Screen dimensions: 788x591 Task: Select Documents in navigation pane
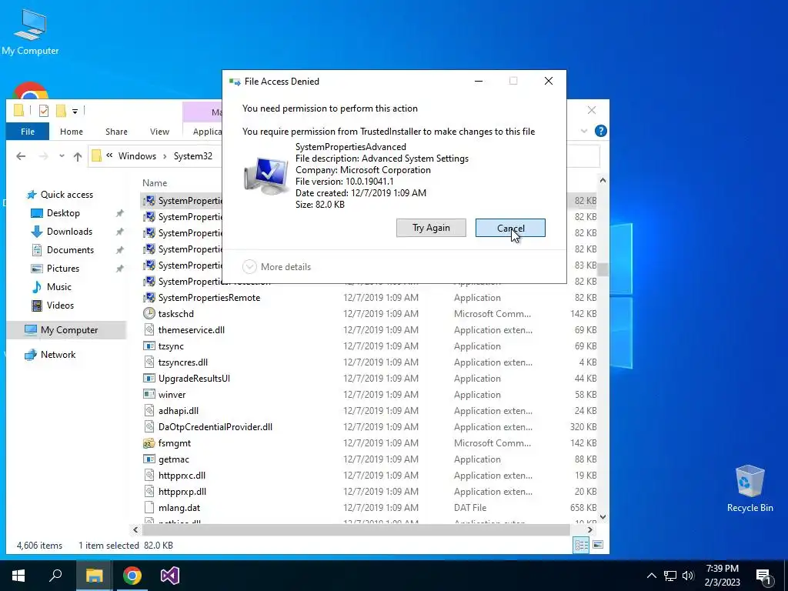[x=70, y=250]
